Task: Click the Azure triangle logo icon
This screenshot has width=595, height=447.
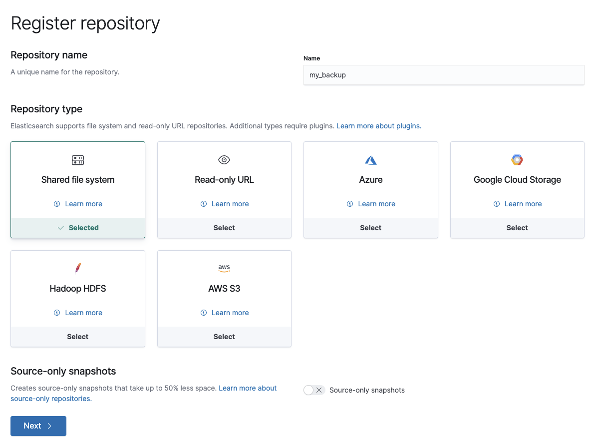Action: (370, 160)
